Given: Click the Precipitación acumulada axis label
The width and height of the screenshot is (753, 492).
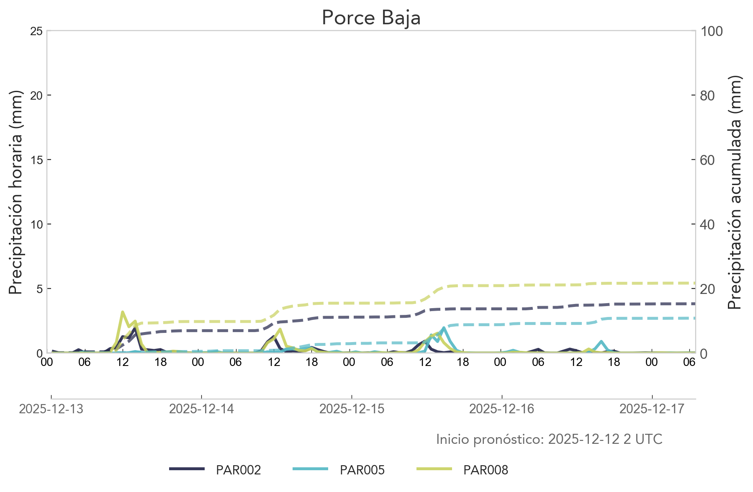Looking at the screenshot, I should tap(734, 192).
